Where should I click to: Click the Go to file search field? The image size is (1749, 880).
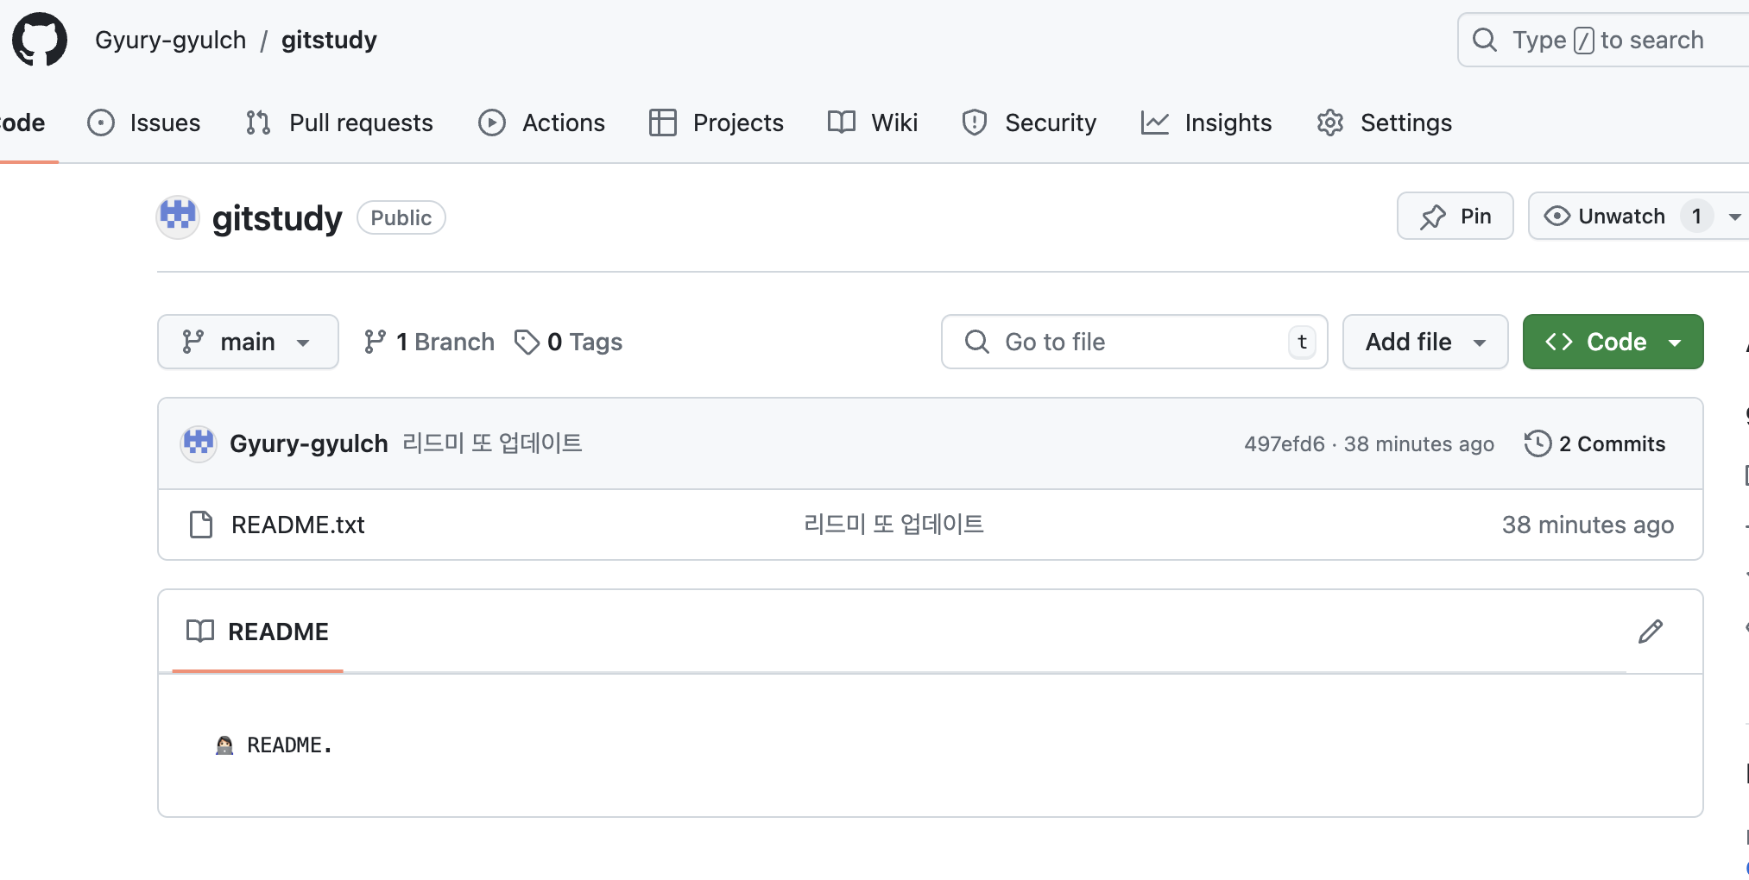(1134, 342)
